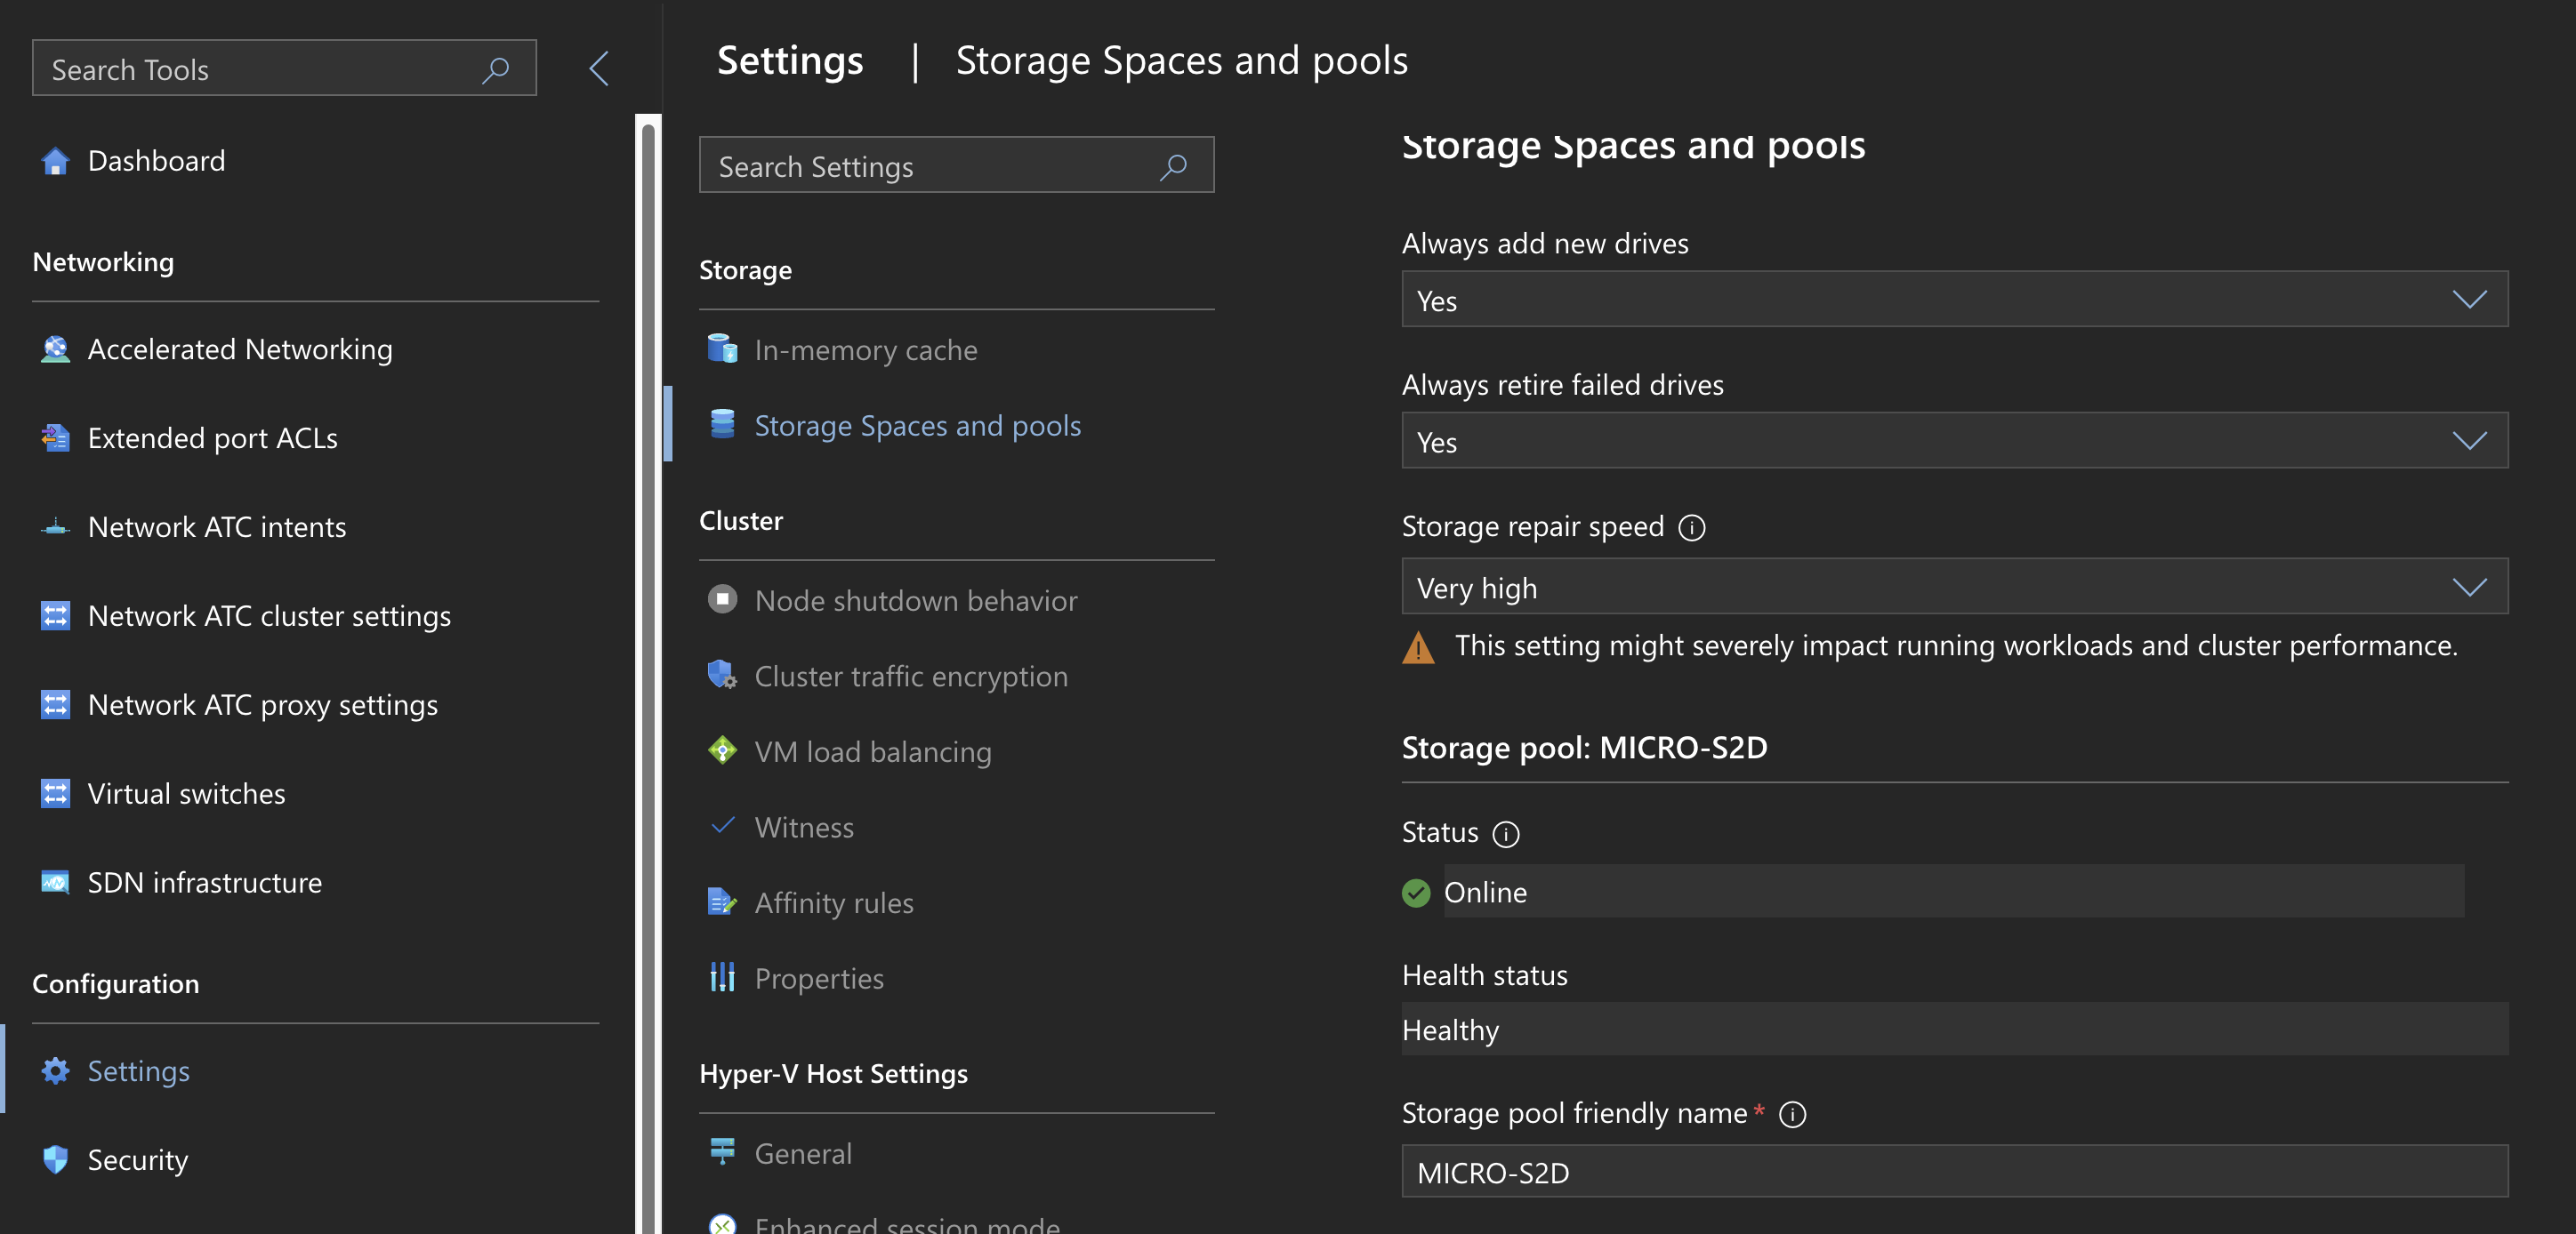Open Node shutdown behavior settings
The width and height of the screenshot is (2576, 1234).
915,599
